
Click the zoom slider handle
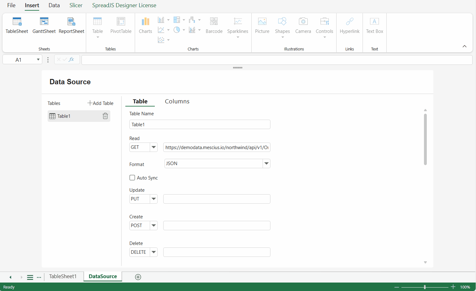pyautogui.click(x=425, y=287)
